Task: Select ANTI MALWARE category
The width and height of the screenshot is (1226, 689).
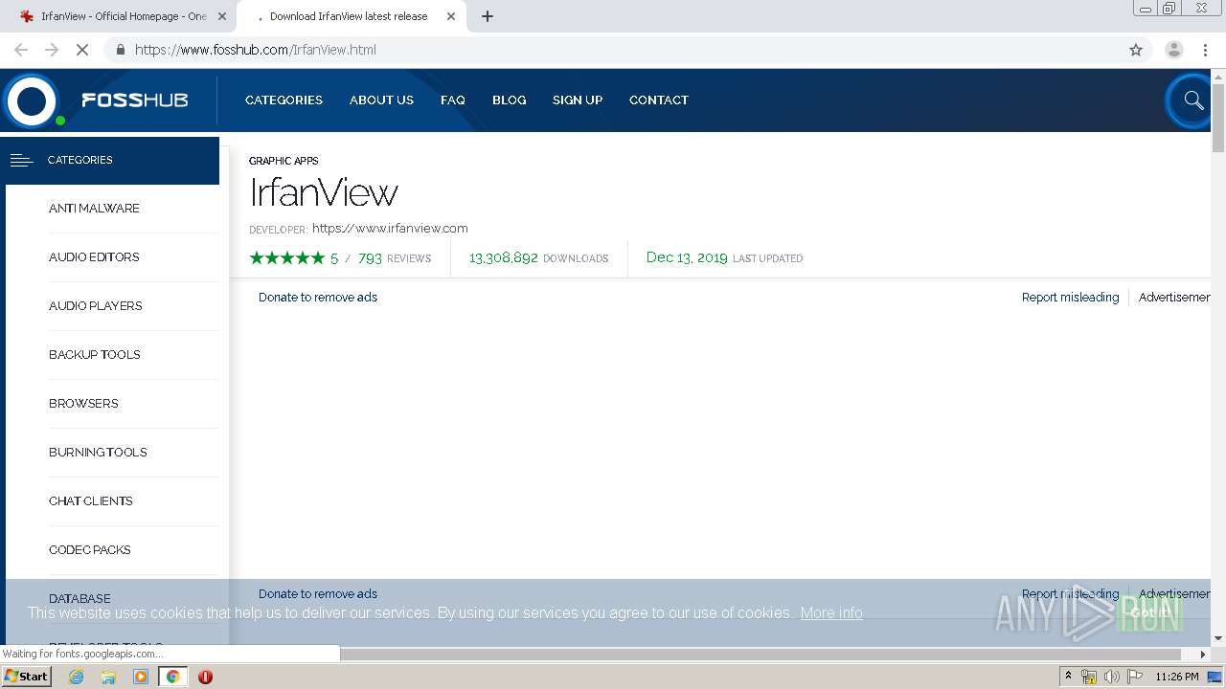Action: (x=94, y=208)
